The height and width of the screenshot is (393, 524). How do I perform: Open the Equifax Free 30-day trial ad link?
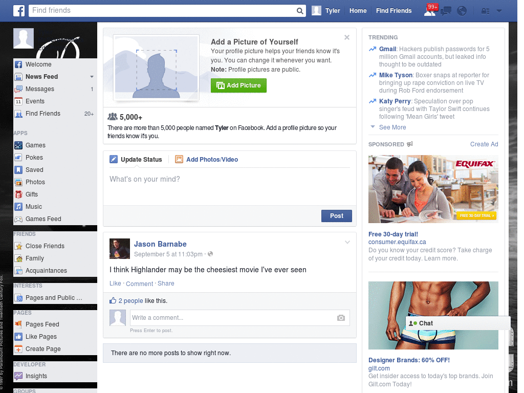pos(393,234)
